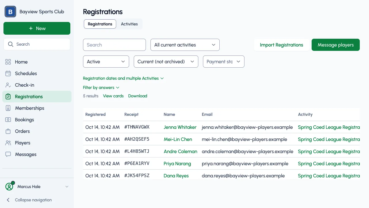Focus the registrations Search input field
The width and height of the screenshot is (369, 208).
114,45
